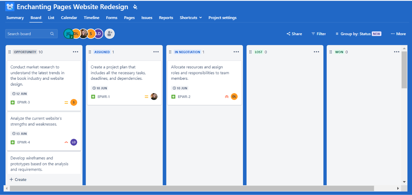
Task: Open the Issues tab
Action: click(x=147, y=18)
